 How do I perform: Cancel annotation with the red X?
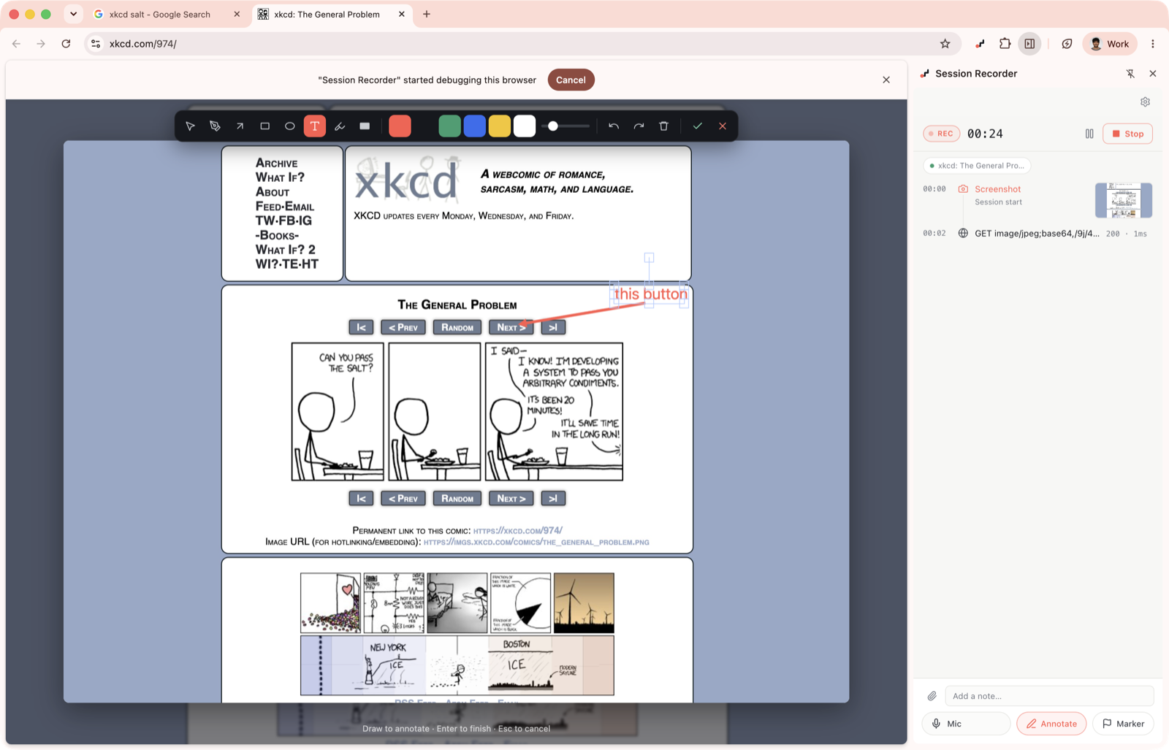pyautogui.click(x=723, y=126)
